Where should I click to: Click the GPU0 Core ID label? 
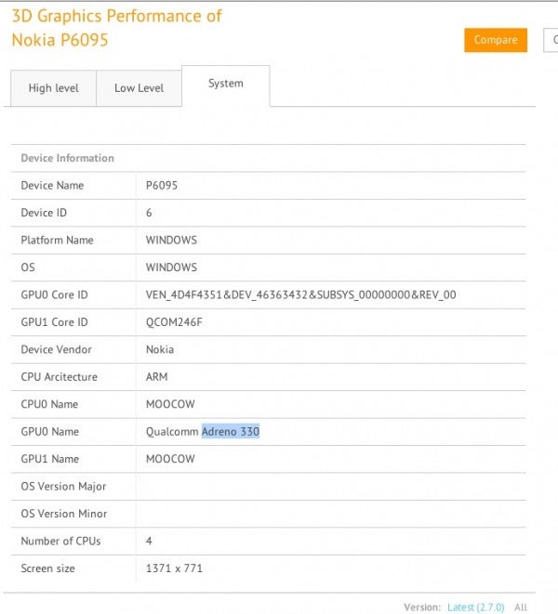click(x=54, y=294)
